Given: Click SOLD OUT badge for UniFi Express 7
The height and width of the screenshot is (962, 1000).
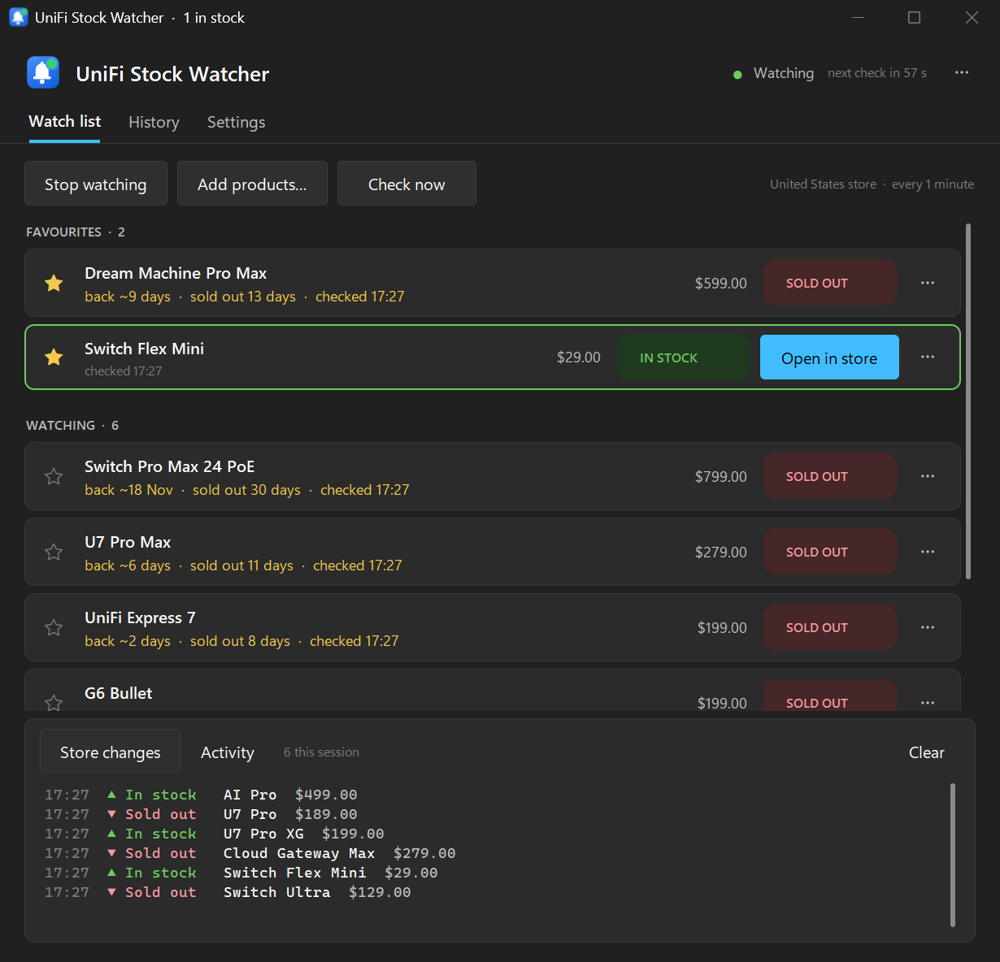Looking at the screenshot, I should (830, 627).
